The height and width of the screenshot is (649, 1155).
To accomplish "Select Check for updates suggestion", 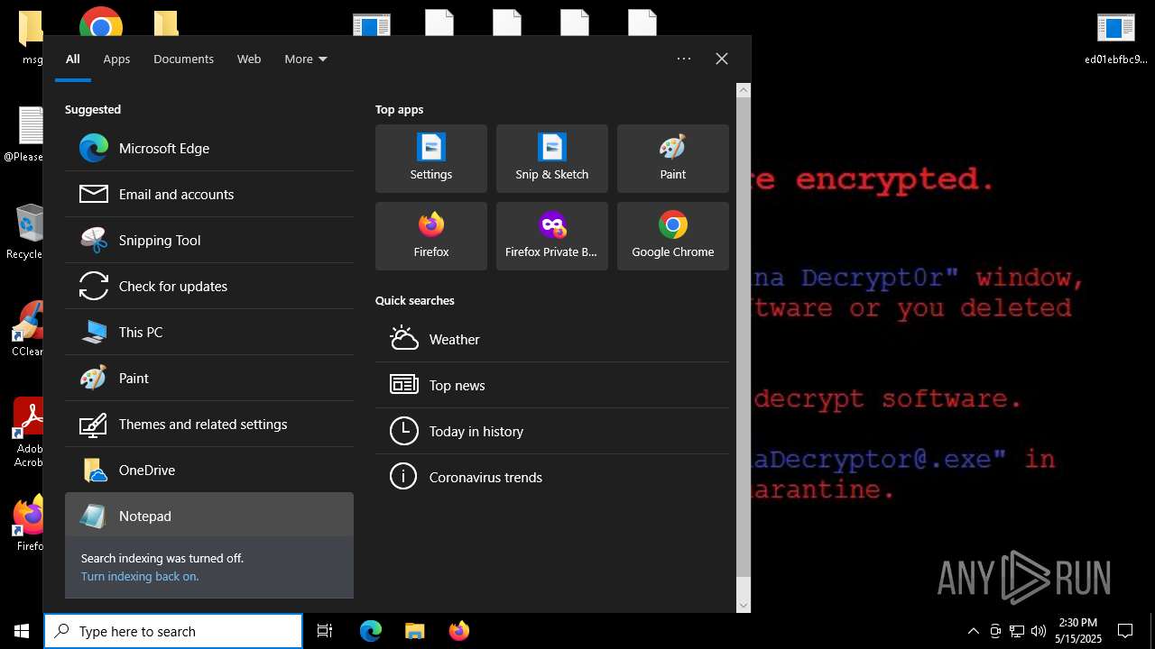I will 209,287.
